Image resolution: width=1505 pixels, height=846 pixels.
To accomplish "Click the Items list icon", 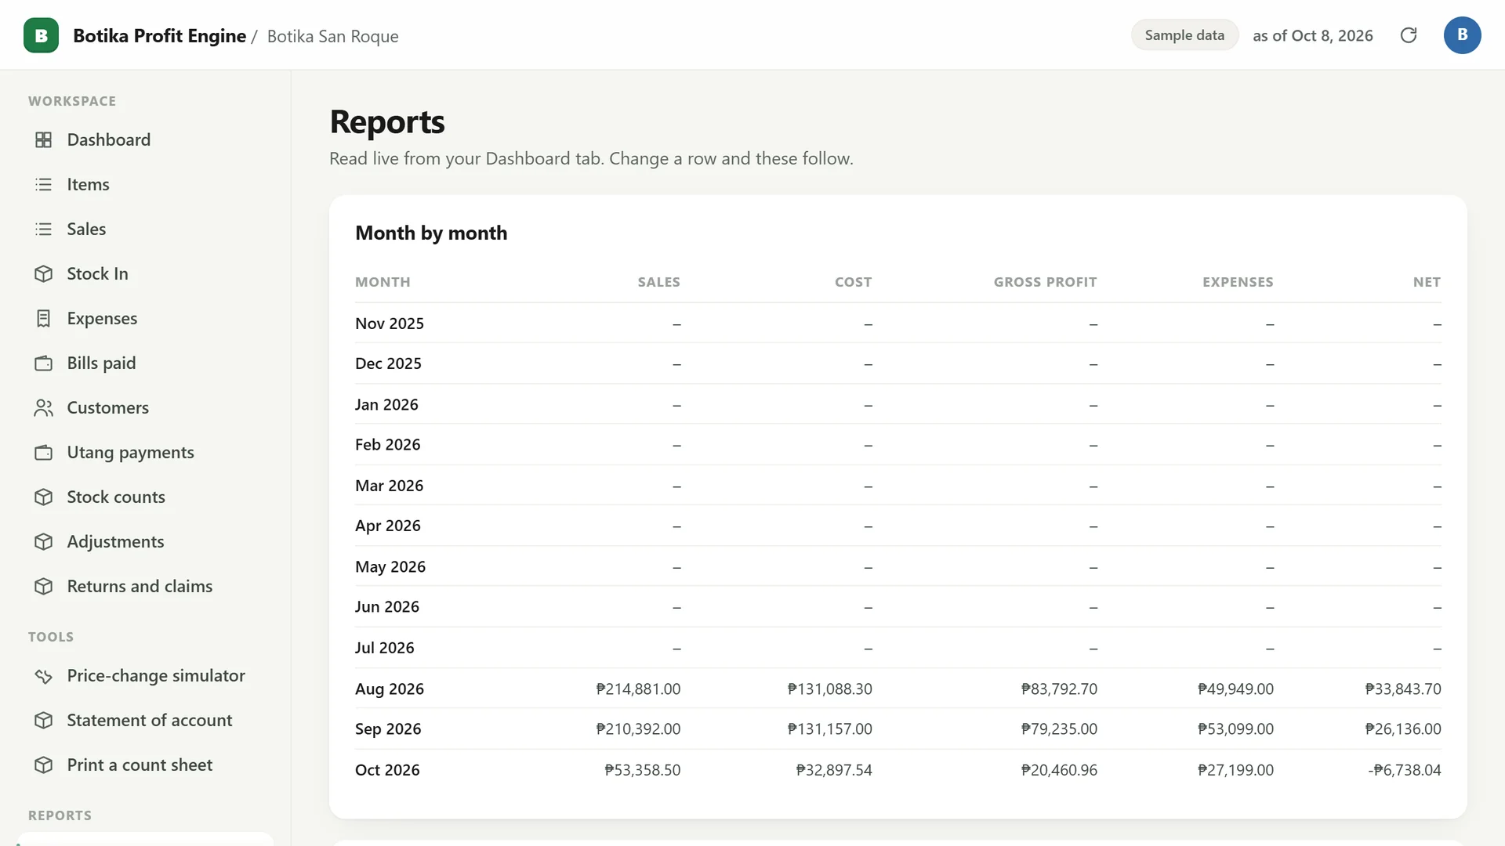I will click(x=44, y=184).
